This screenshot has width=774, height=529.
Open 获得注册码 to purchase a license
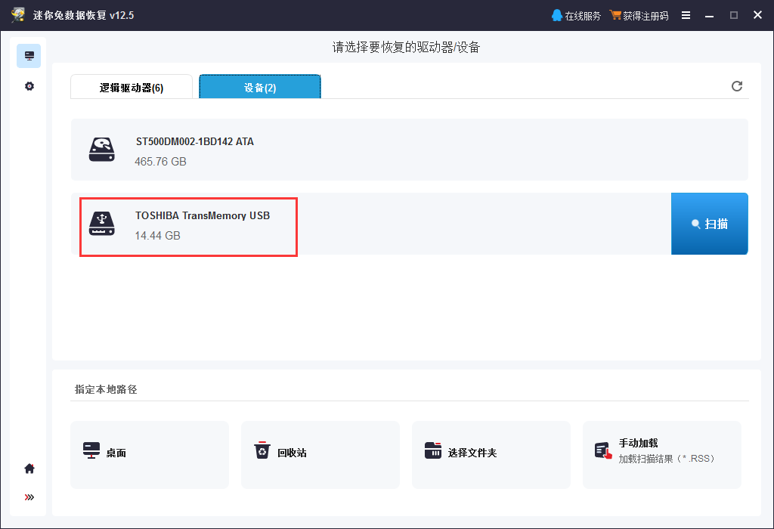click(639, 16)
